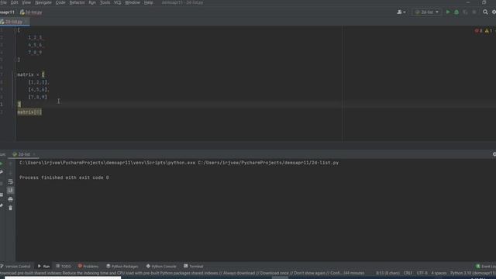Click on the 'matrix = [' code line
This screenshot has height=279, width=496.
click(31, 74)
